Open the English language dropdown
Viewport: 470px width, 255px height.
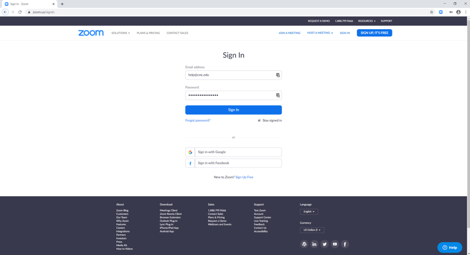pyautogui.click(x=309, y=212)
